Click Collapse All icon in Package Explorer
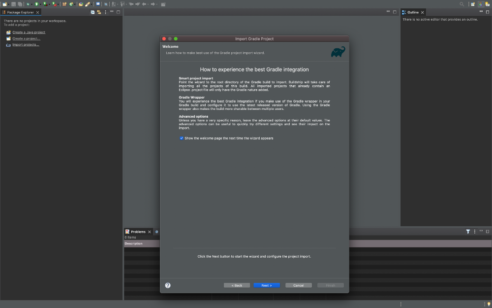Image resolution: width=492 pixels, height=308 pixels. click(92, 12)
